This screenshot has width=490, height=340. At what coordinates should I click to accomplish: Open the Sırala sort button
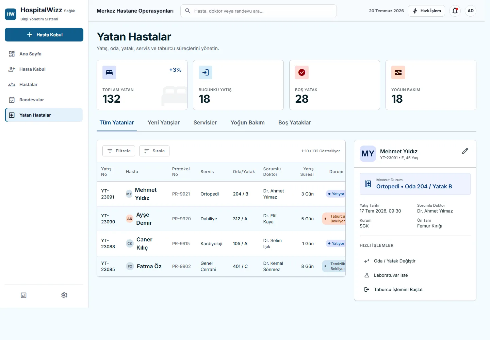point(154,151)
